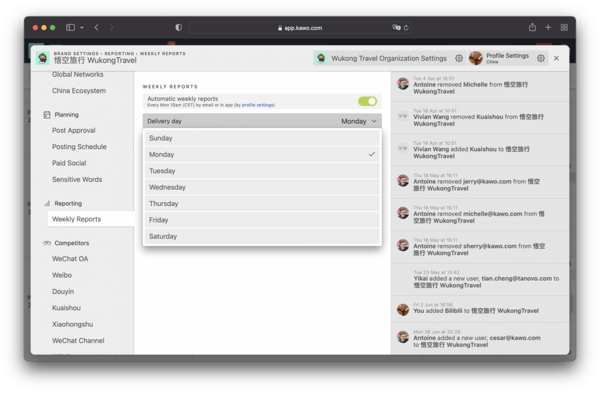Click the WukongTravel brand avatar logo
600x393 pixels.
pos(43,58)
